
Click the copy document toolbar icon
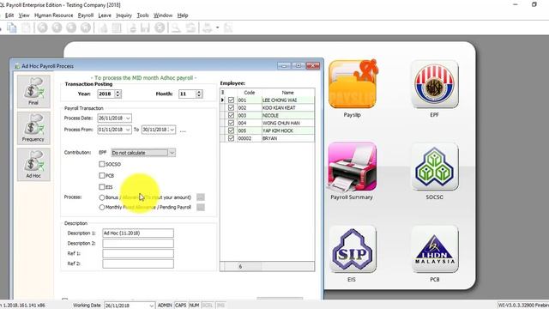pyautogui.click(x=11, y=27)
